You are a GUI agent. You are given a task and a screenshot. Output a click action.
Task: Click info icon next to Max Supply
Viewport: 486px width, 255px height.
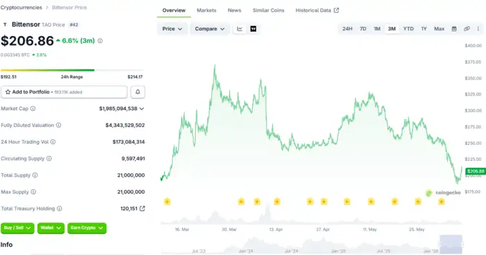pyautogui.click(x=33, y=192)
